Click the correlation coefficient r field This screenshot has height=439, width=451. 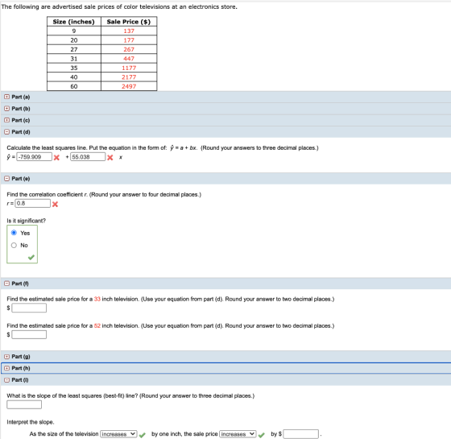click(x=33, y=203)
